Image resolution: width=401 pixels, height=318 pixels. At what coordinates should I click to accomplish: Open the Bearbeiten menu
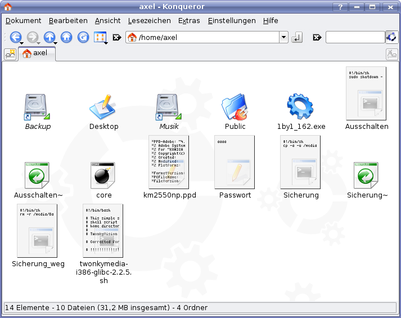(68, 21)
